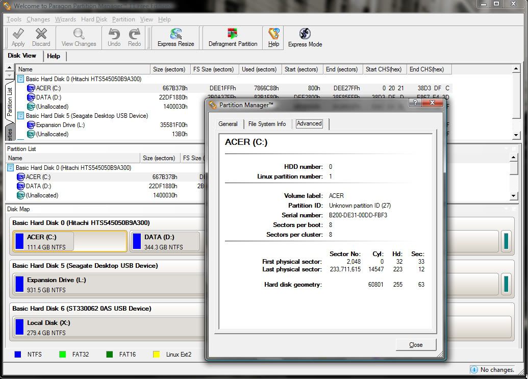Select the Disk View tab

22,56
